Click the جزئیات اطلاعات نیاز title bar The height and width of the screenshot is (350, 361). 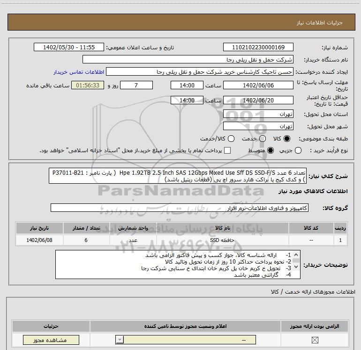181,22
